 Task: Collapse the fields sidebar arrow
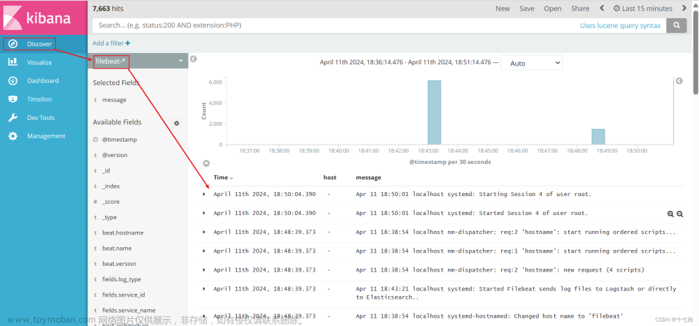coord(194,59)
